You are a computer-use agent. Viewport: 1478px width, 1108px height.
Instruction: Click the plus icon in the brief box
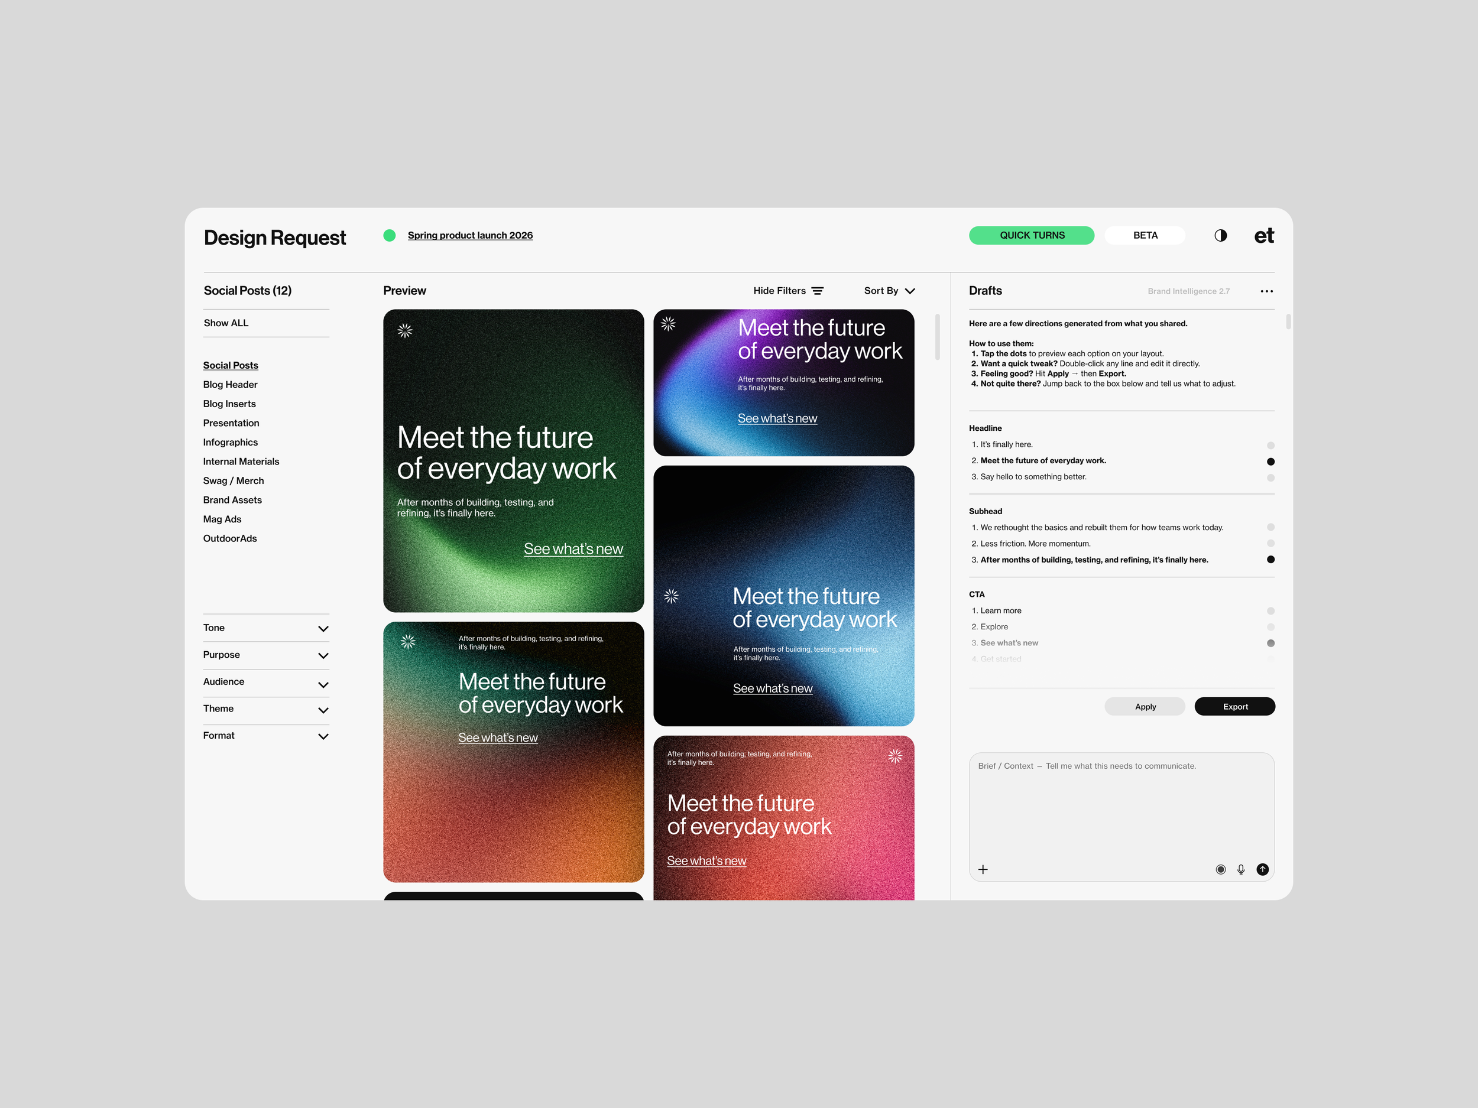point(983,869)
